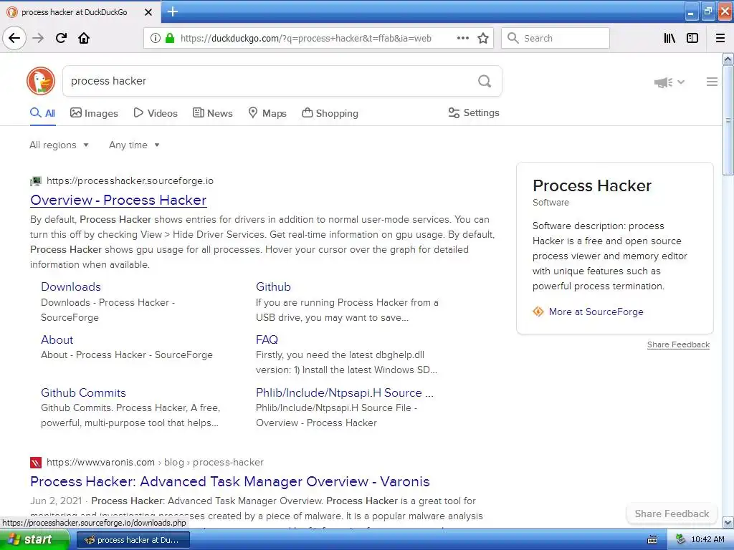
Task: Close the DuckDuckGo process hacker tab
Action: [x=148, y=12]
